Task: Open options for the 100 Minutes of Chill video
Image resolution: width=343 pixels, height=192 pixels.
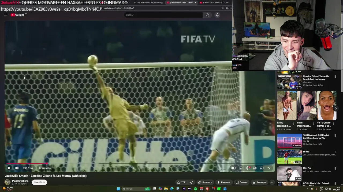Action: click(x=335, y=135)
